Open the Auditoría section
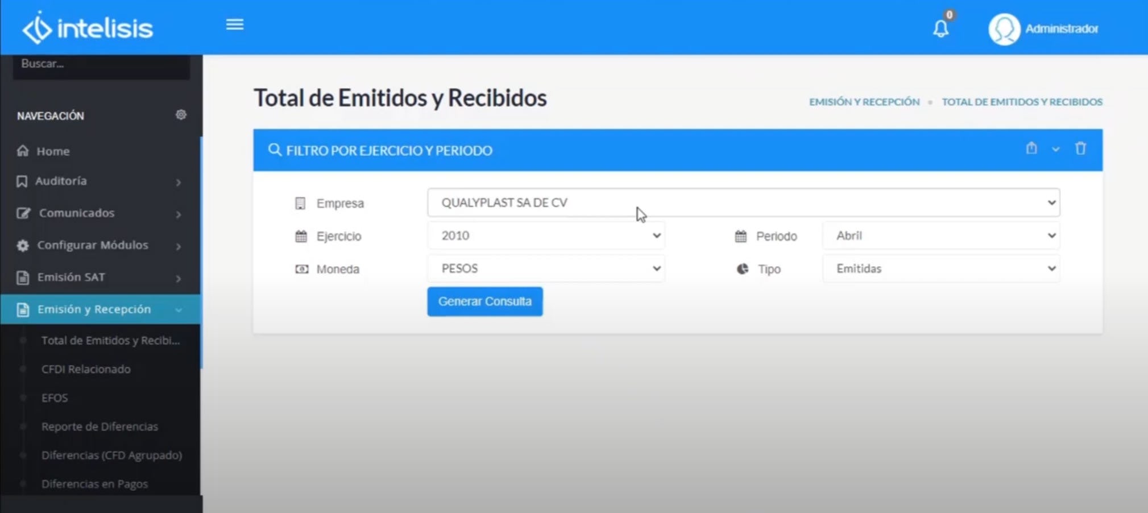 (61, 181)
